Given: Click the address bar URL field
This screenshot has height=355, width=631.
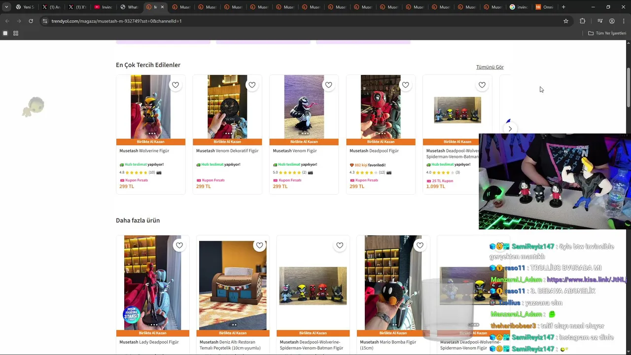Looking at the screenshot, I should pyautogui.click(x=306, y=21).
